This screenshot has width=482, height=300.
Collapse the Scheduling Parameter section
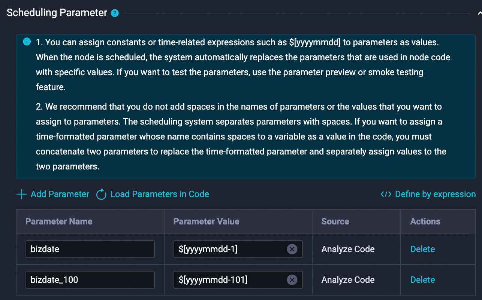[x=479, y=13]
